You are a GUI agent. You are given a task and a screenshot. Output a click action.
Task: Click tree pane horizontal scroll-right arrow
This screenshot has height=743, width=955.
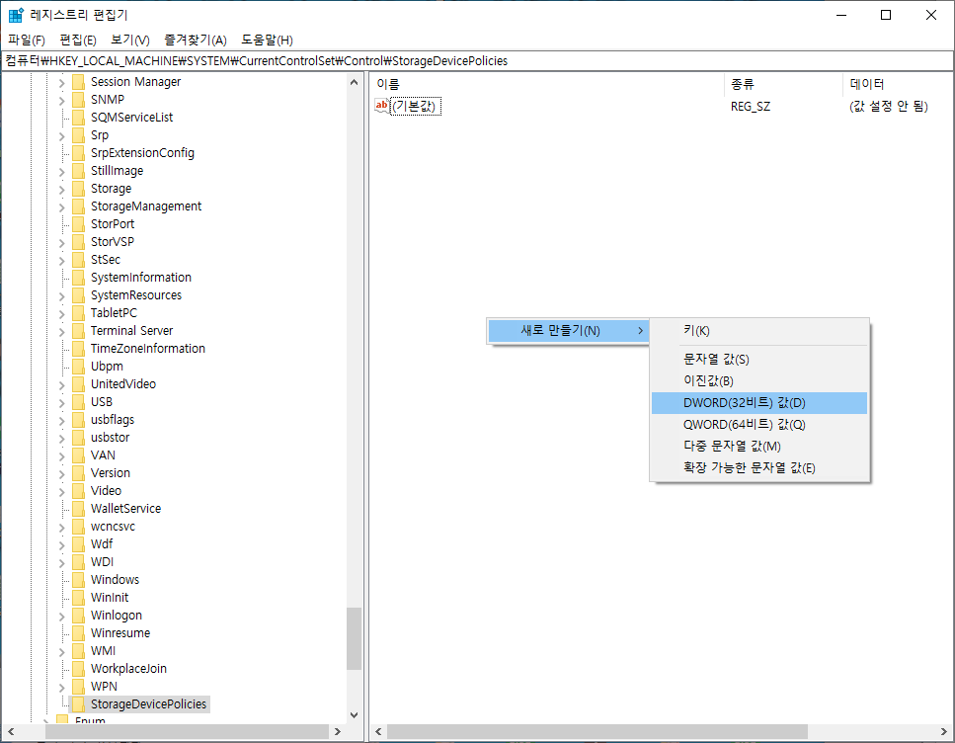(x=338, y=731)
